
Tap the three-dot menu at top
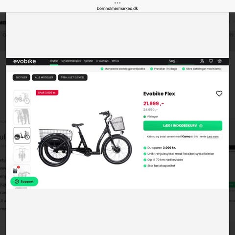tap(117, 3)
